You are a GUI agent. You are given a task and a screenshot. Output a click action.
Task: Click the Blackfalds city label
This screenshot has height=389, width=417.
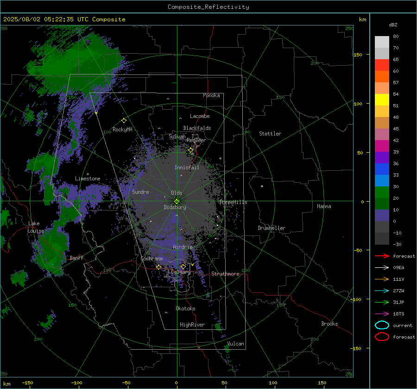[x=197, y=128]
